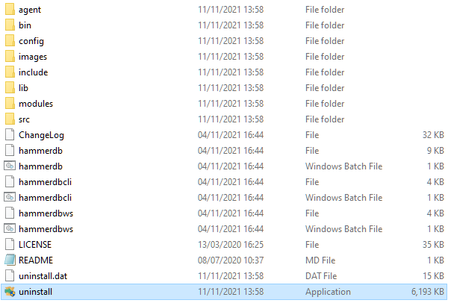Click the uninstall application icon
Viewport: 451px width, 303px height.
(x=10, y=292)
